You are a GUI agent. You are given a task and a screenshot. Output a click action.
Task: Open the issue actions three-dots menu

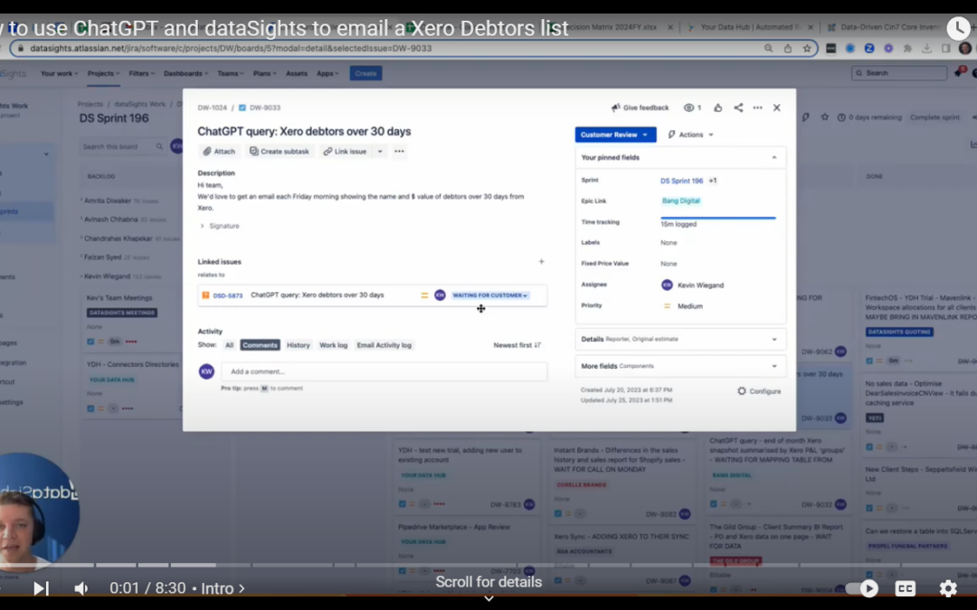click(x=757, y=108)
